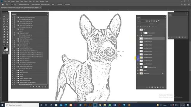
Task: Play the selected action
Action: 36,87
